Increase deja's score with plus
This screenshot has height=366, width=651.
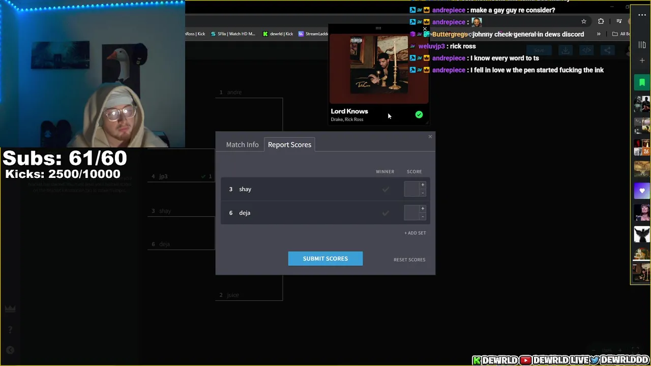point(422,209)
